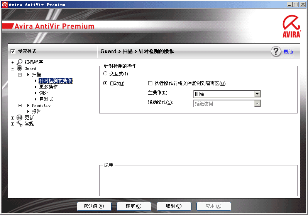Click the 取消 cancel button
Screen dimensions: 308x215
tap(174, 206)
